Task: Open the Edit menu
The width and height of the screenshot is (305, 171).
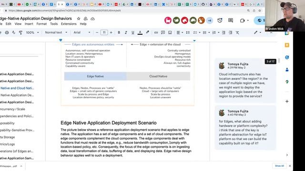Action: click(x=9, y=24)
